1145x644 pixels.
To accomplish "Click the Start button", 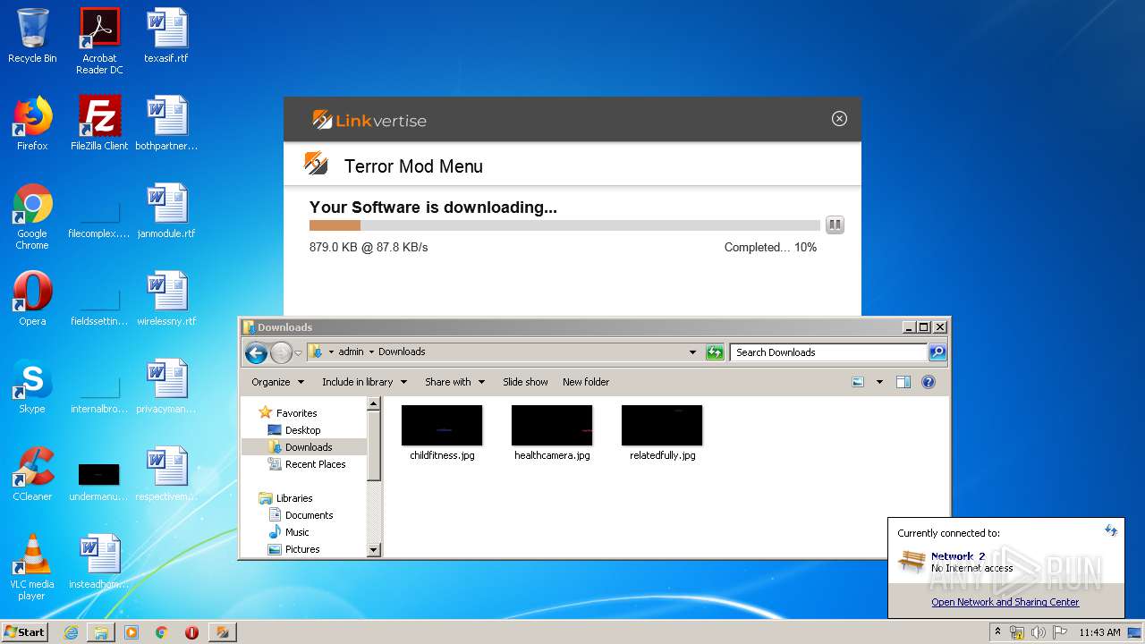I will pos(24,632).
